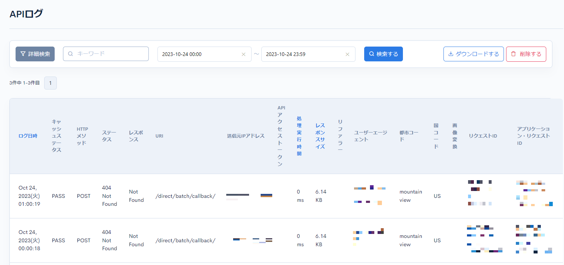The height and width of the screenshot is (265, 564).
Task: Click the end date input 2023-10-24 23:59
Action: pyautogui.click(x=303, y=53)
